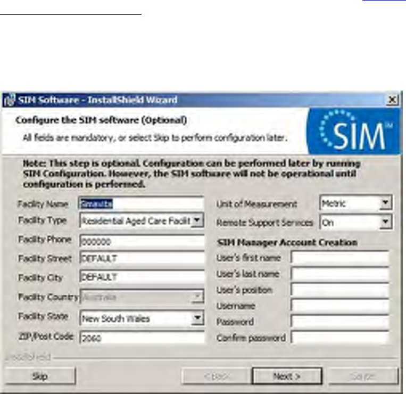The height and width of the screenshot is (394, 406).
Task: Expand the Facility State dropdown
Action: tap(197, 318)
